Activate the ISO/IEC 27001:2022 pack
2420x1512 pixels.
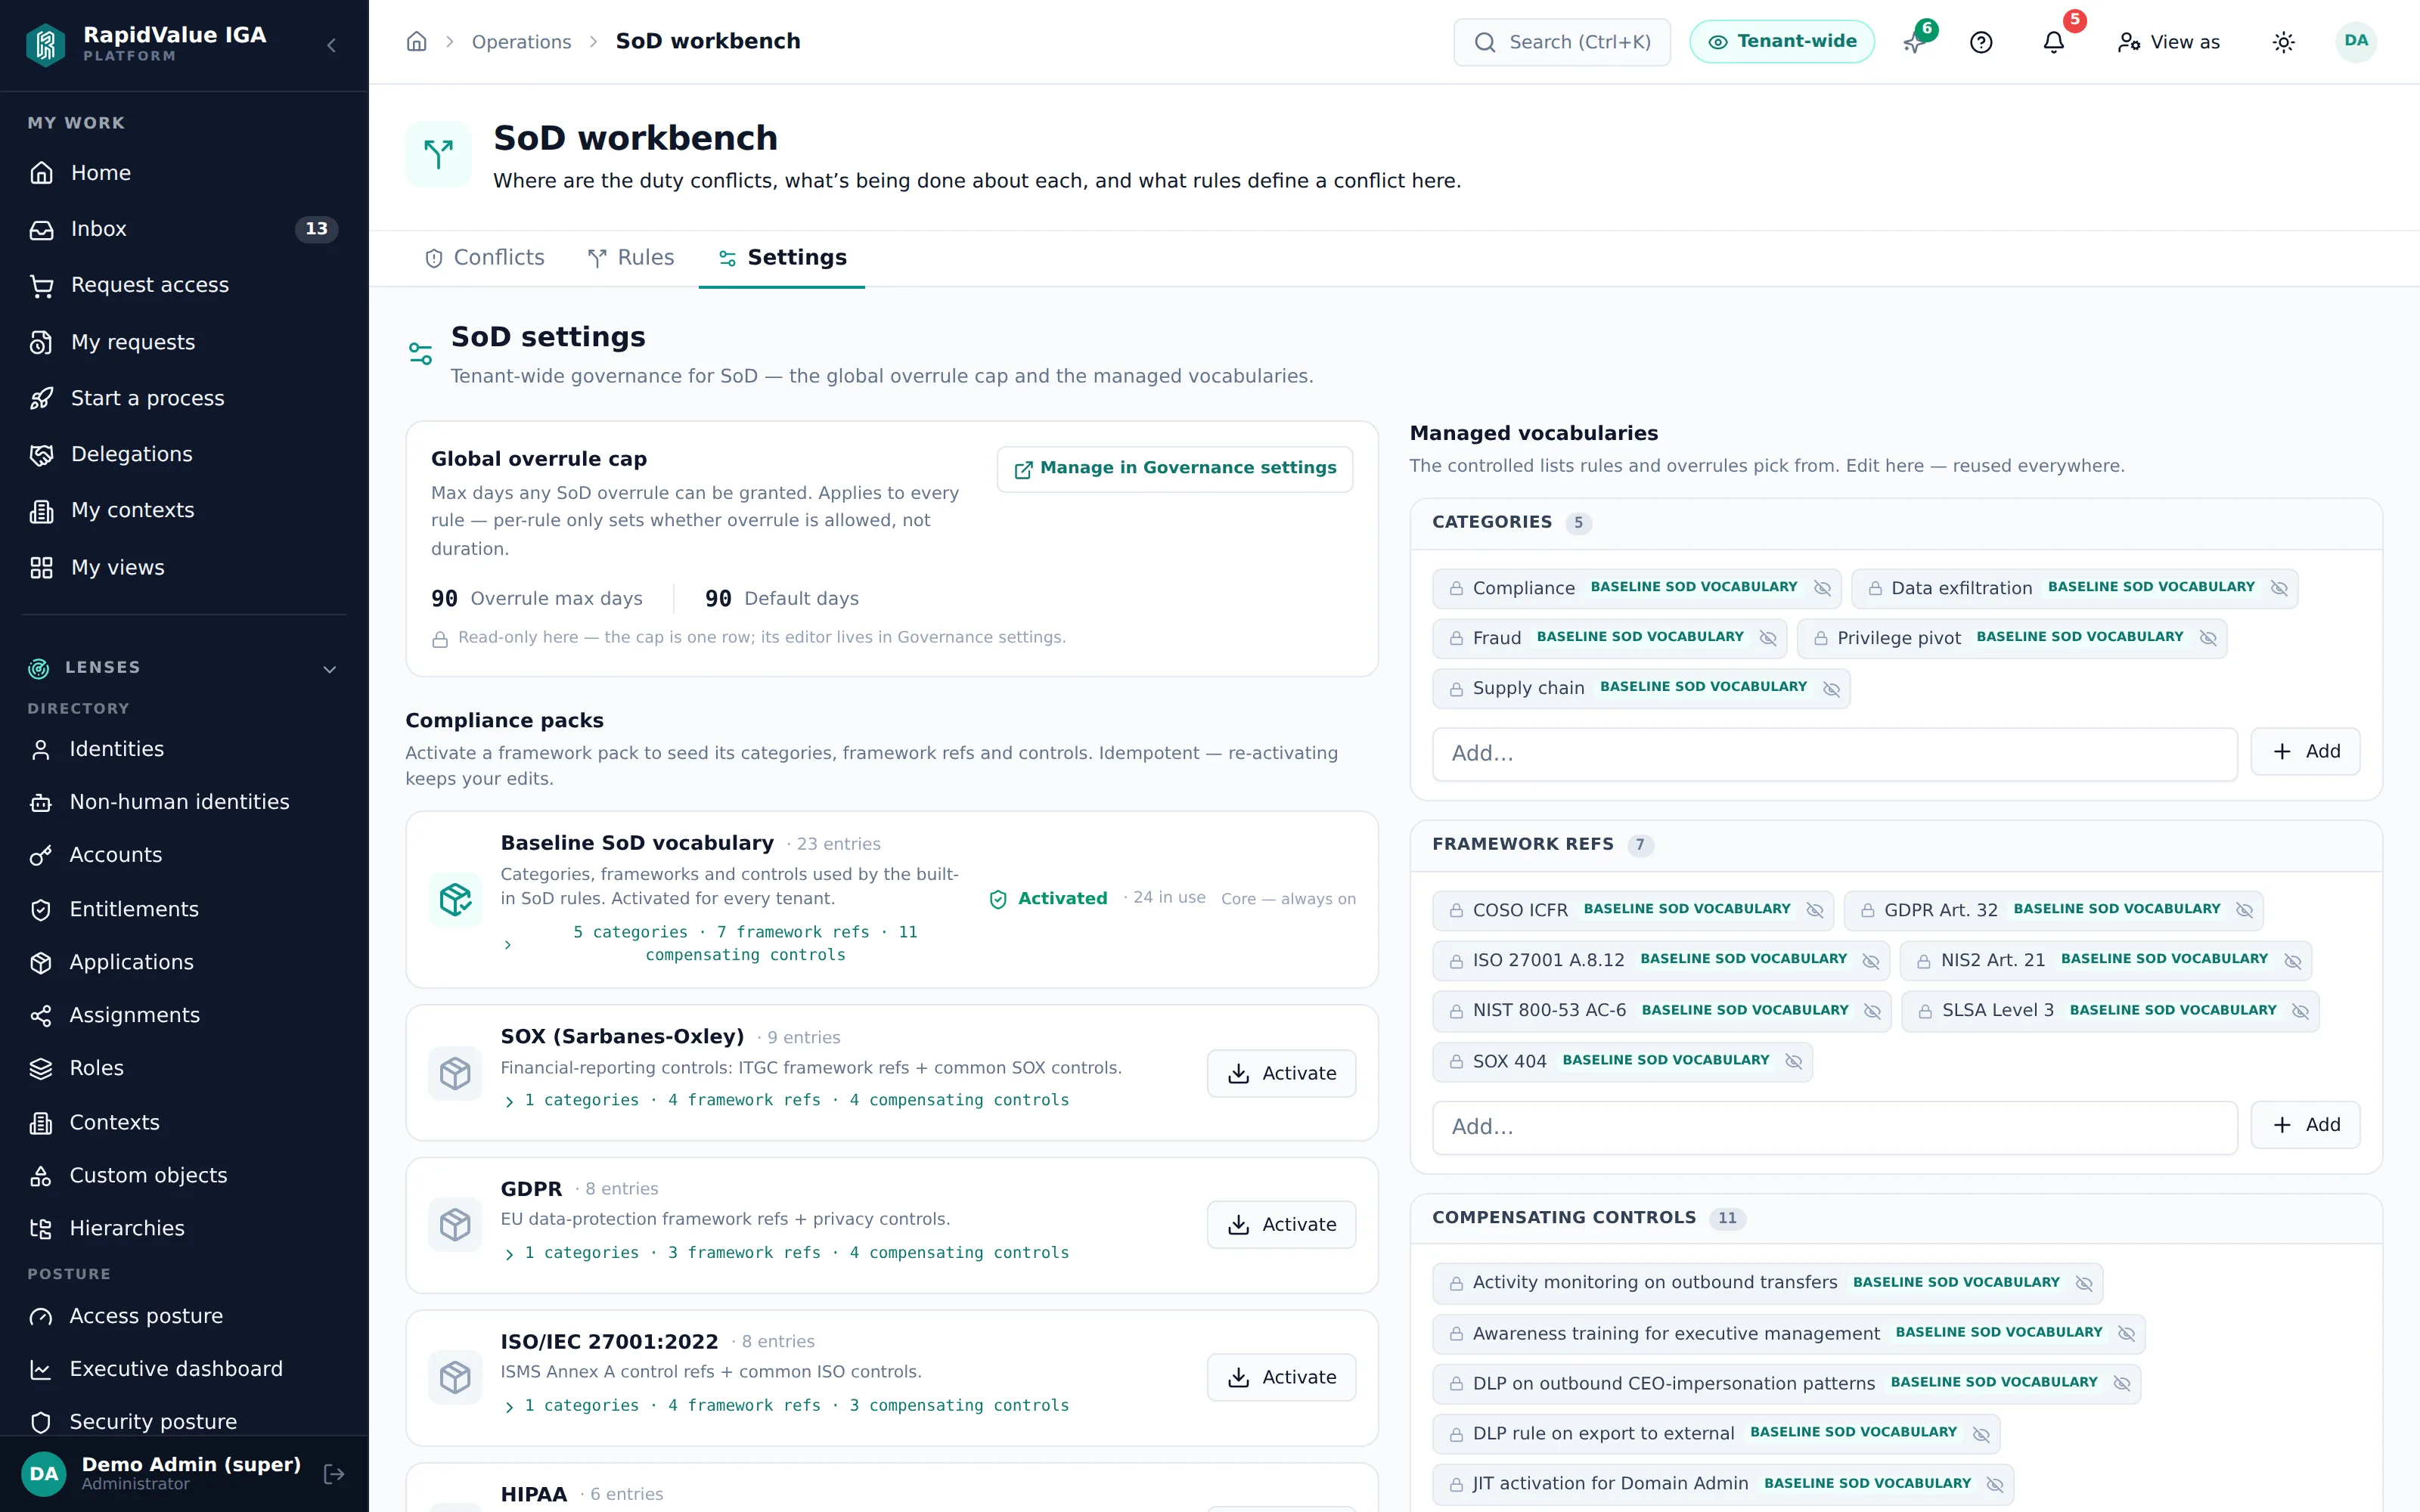(x=1281, y=1377)
